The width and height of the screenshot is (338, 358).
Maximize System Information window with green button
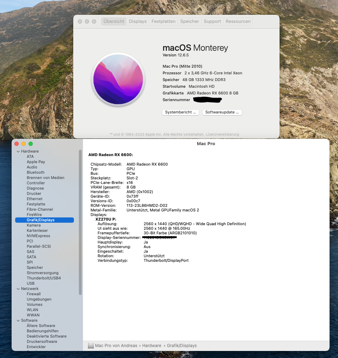31,144
